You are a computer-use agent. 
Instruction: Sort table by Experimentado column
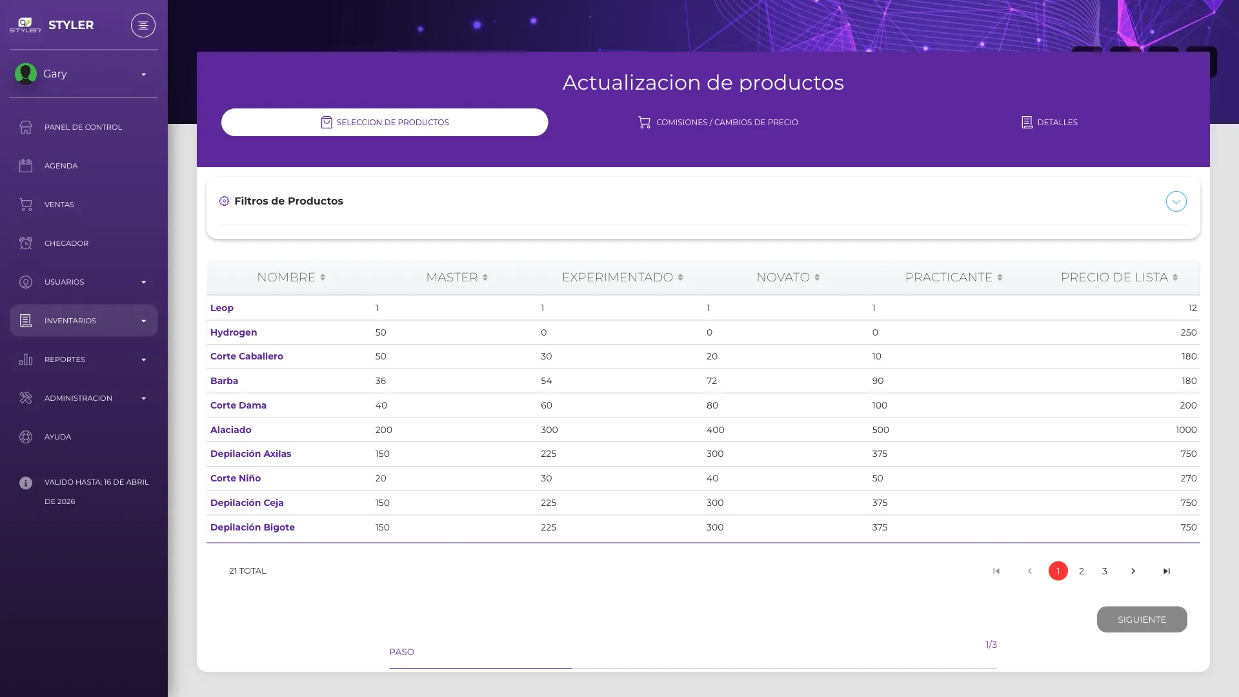coord(622,278)
